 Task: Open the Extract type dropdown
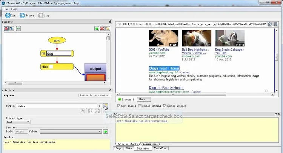[18, 122]
